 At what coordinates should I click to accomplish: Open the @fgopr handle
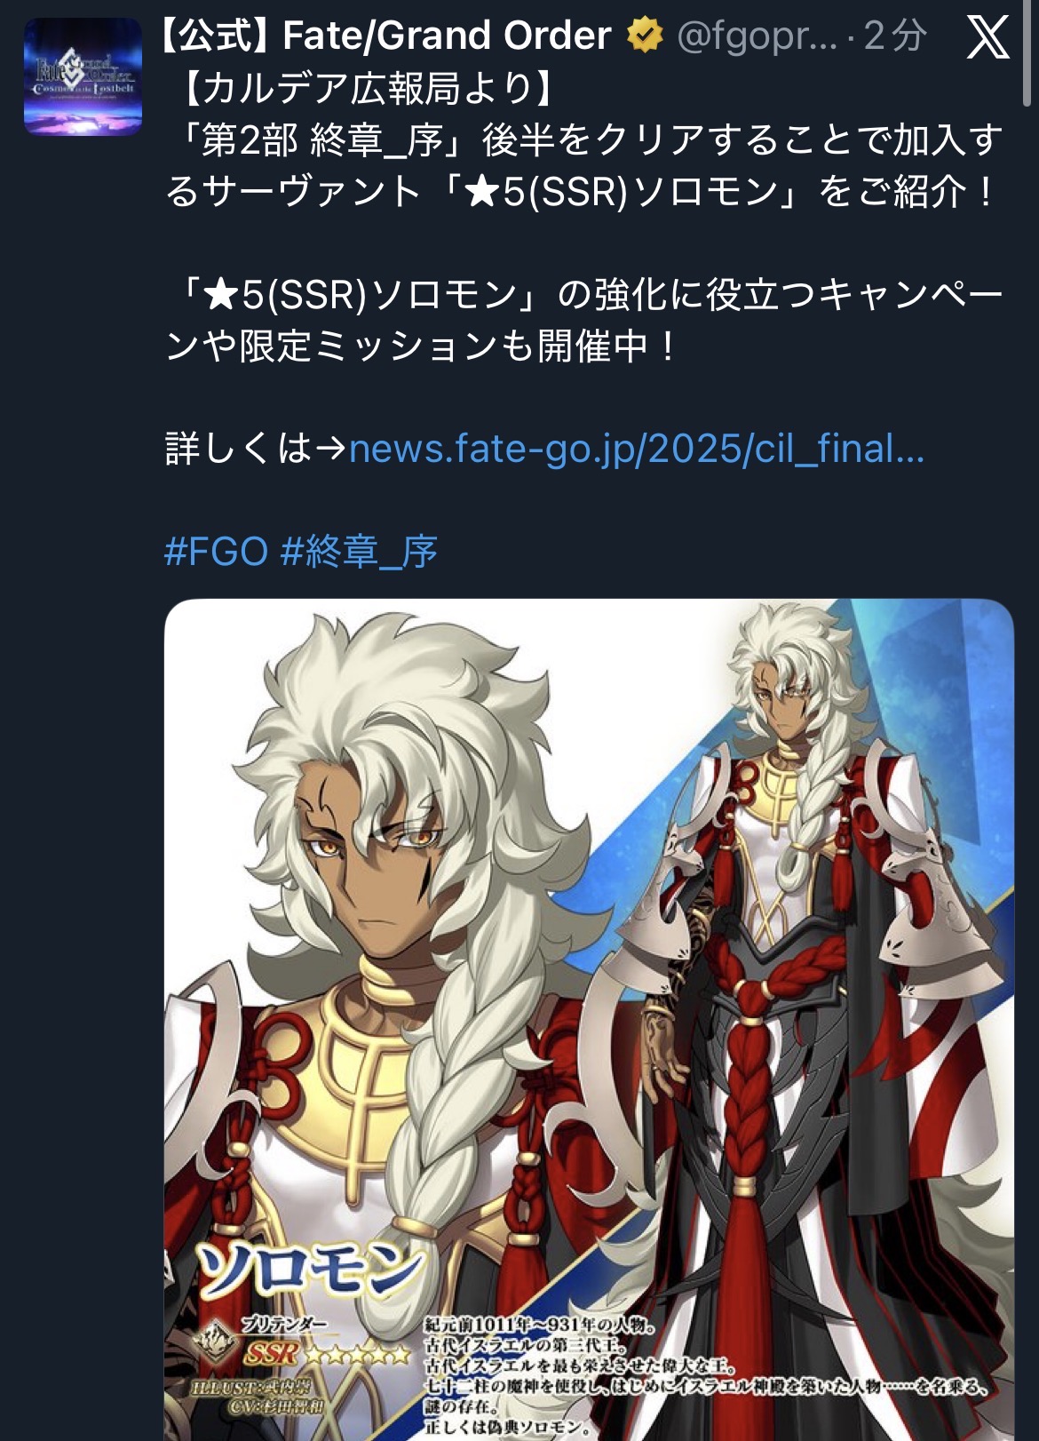click(757, 37)
